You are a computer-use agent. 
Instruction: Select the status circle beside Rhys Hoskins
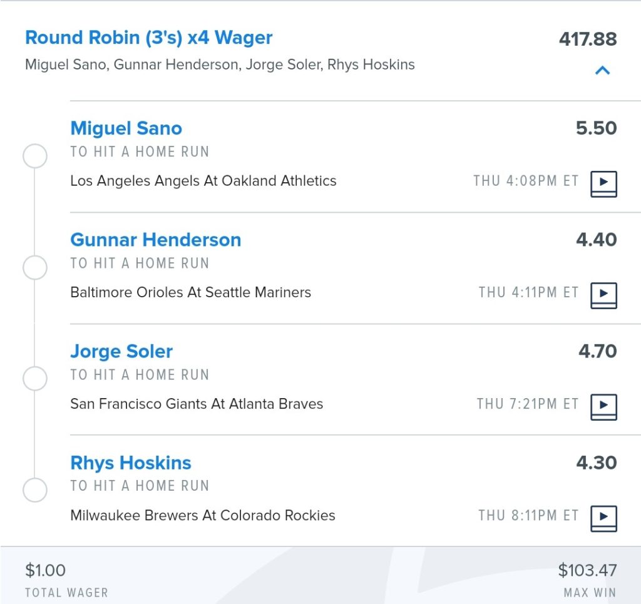35,489
